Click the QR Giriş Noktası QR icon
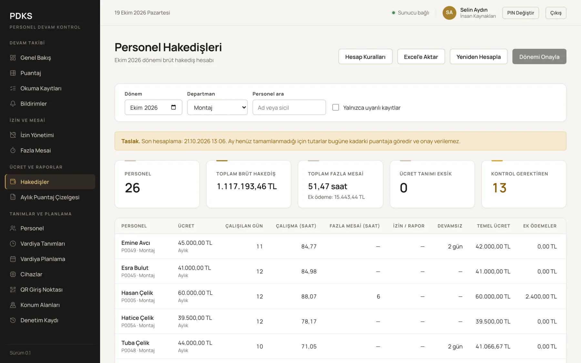The width and height of the screenshot is (581, 363). tap(13, 289)
